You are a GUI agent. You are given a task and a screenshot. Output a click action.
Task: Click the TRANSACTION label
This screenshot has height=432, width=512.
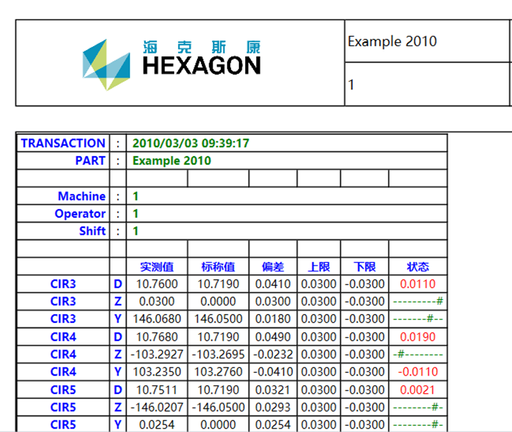coord(63,143)
